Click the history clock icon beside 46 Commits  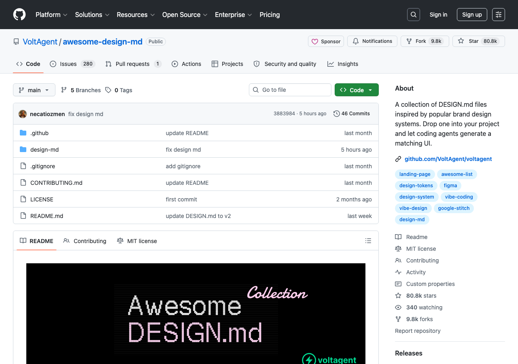336,114
